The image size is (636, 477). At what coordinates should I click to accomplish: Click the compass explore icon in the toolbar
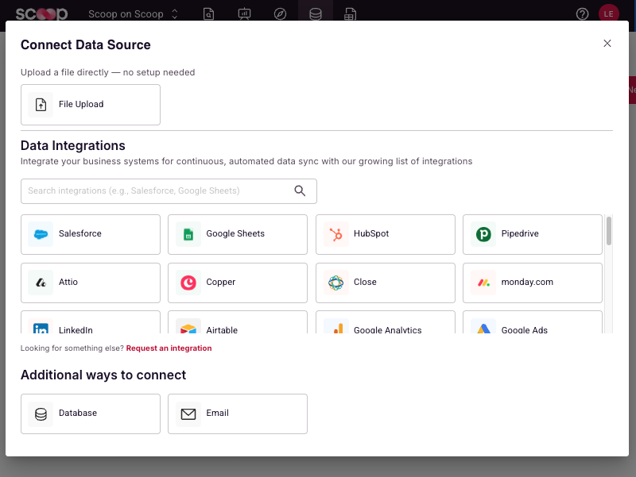280,13
